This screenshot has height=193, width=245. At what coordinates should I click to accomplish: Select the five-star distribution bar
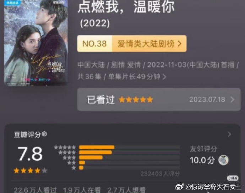click(130, 147)
